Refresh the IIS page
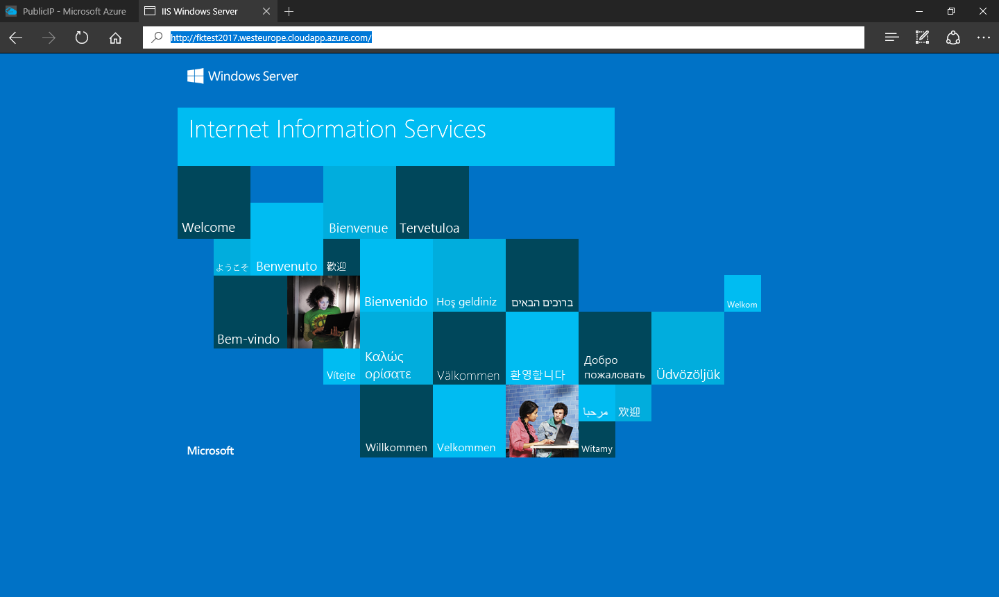 pyautogui.click(x=82, y=37)
